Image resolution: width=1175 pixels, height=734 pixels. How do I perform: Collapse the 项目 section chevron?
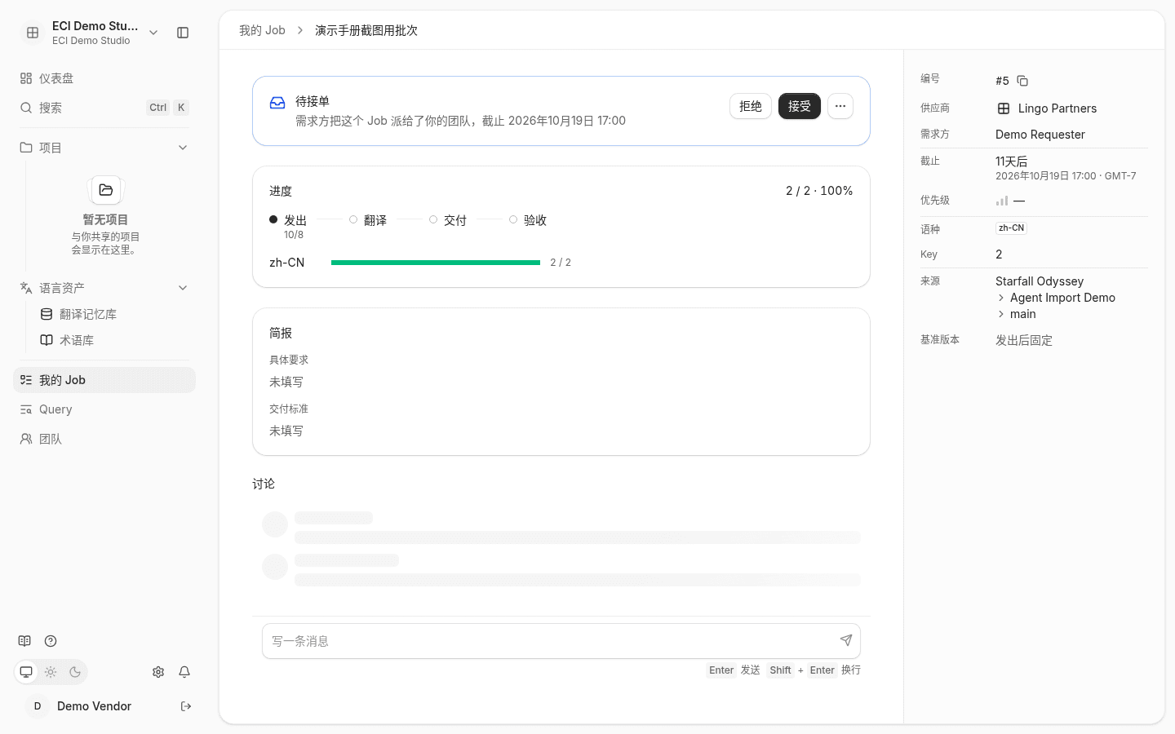click(183, 148)
